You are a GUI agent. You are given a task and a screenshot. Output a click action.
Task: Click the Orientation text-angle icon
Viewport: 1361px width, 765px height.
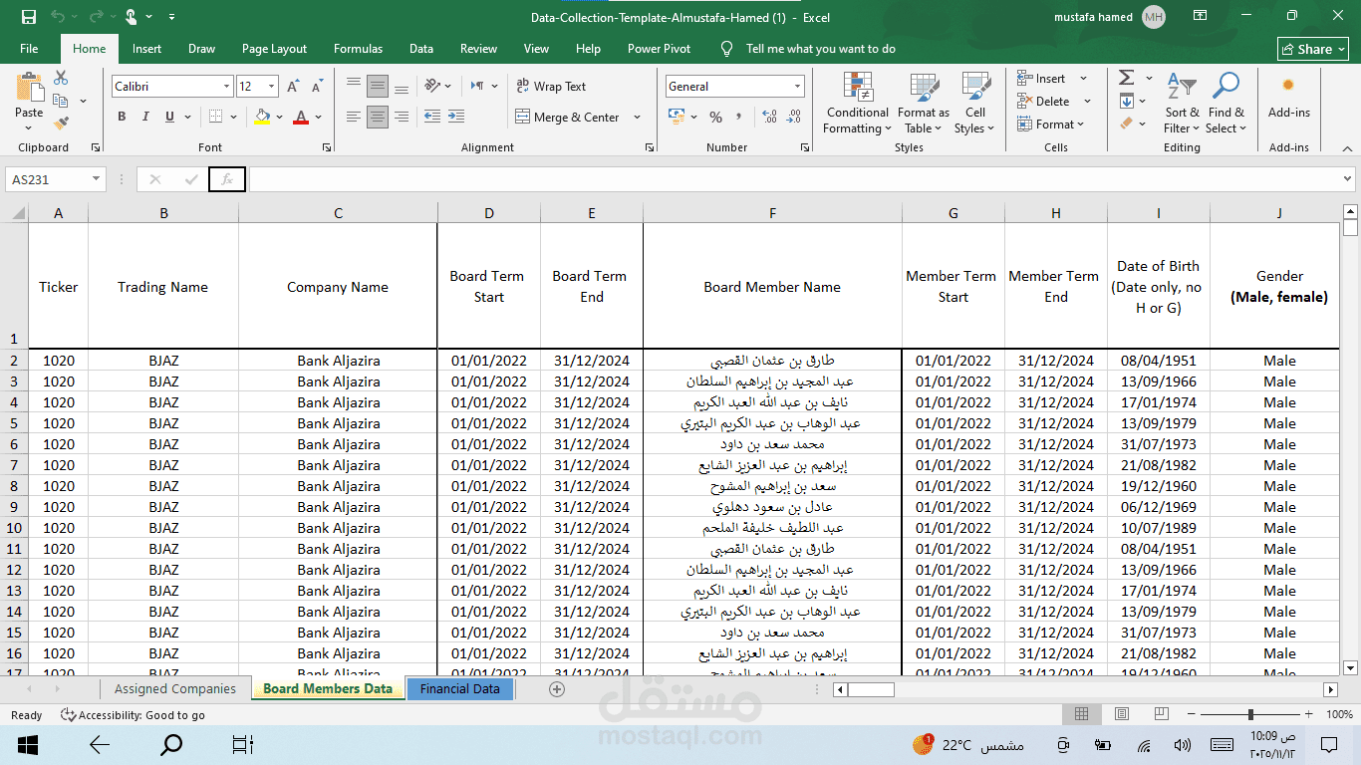(432, 87)
